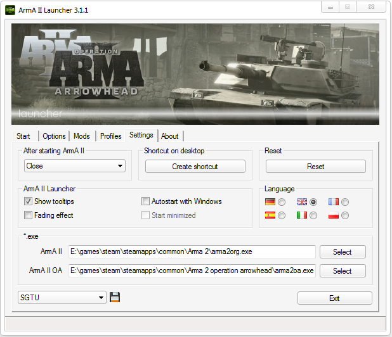Enable the Fading effect checkbox

[28, 215]
